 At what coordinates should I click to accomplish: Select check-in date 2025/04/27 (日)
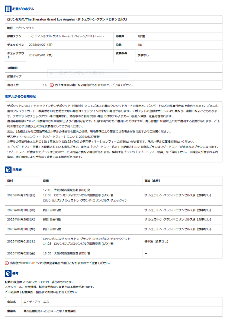(x=41, y=45)
